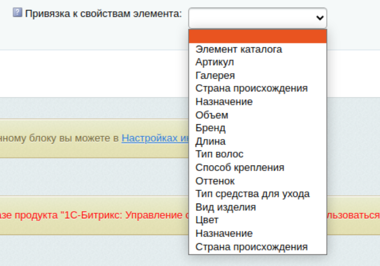Select Артикул from the dropdown list
The height and width of the screenshot is (266, 380).
258,62
